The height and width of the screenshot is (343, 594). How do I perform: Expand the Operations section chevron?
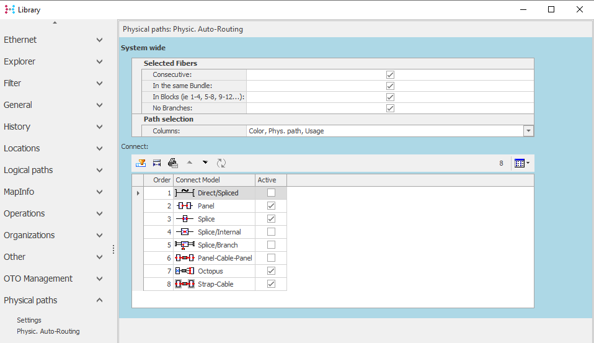pyautogui.click(x=99, y=214)
